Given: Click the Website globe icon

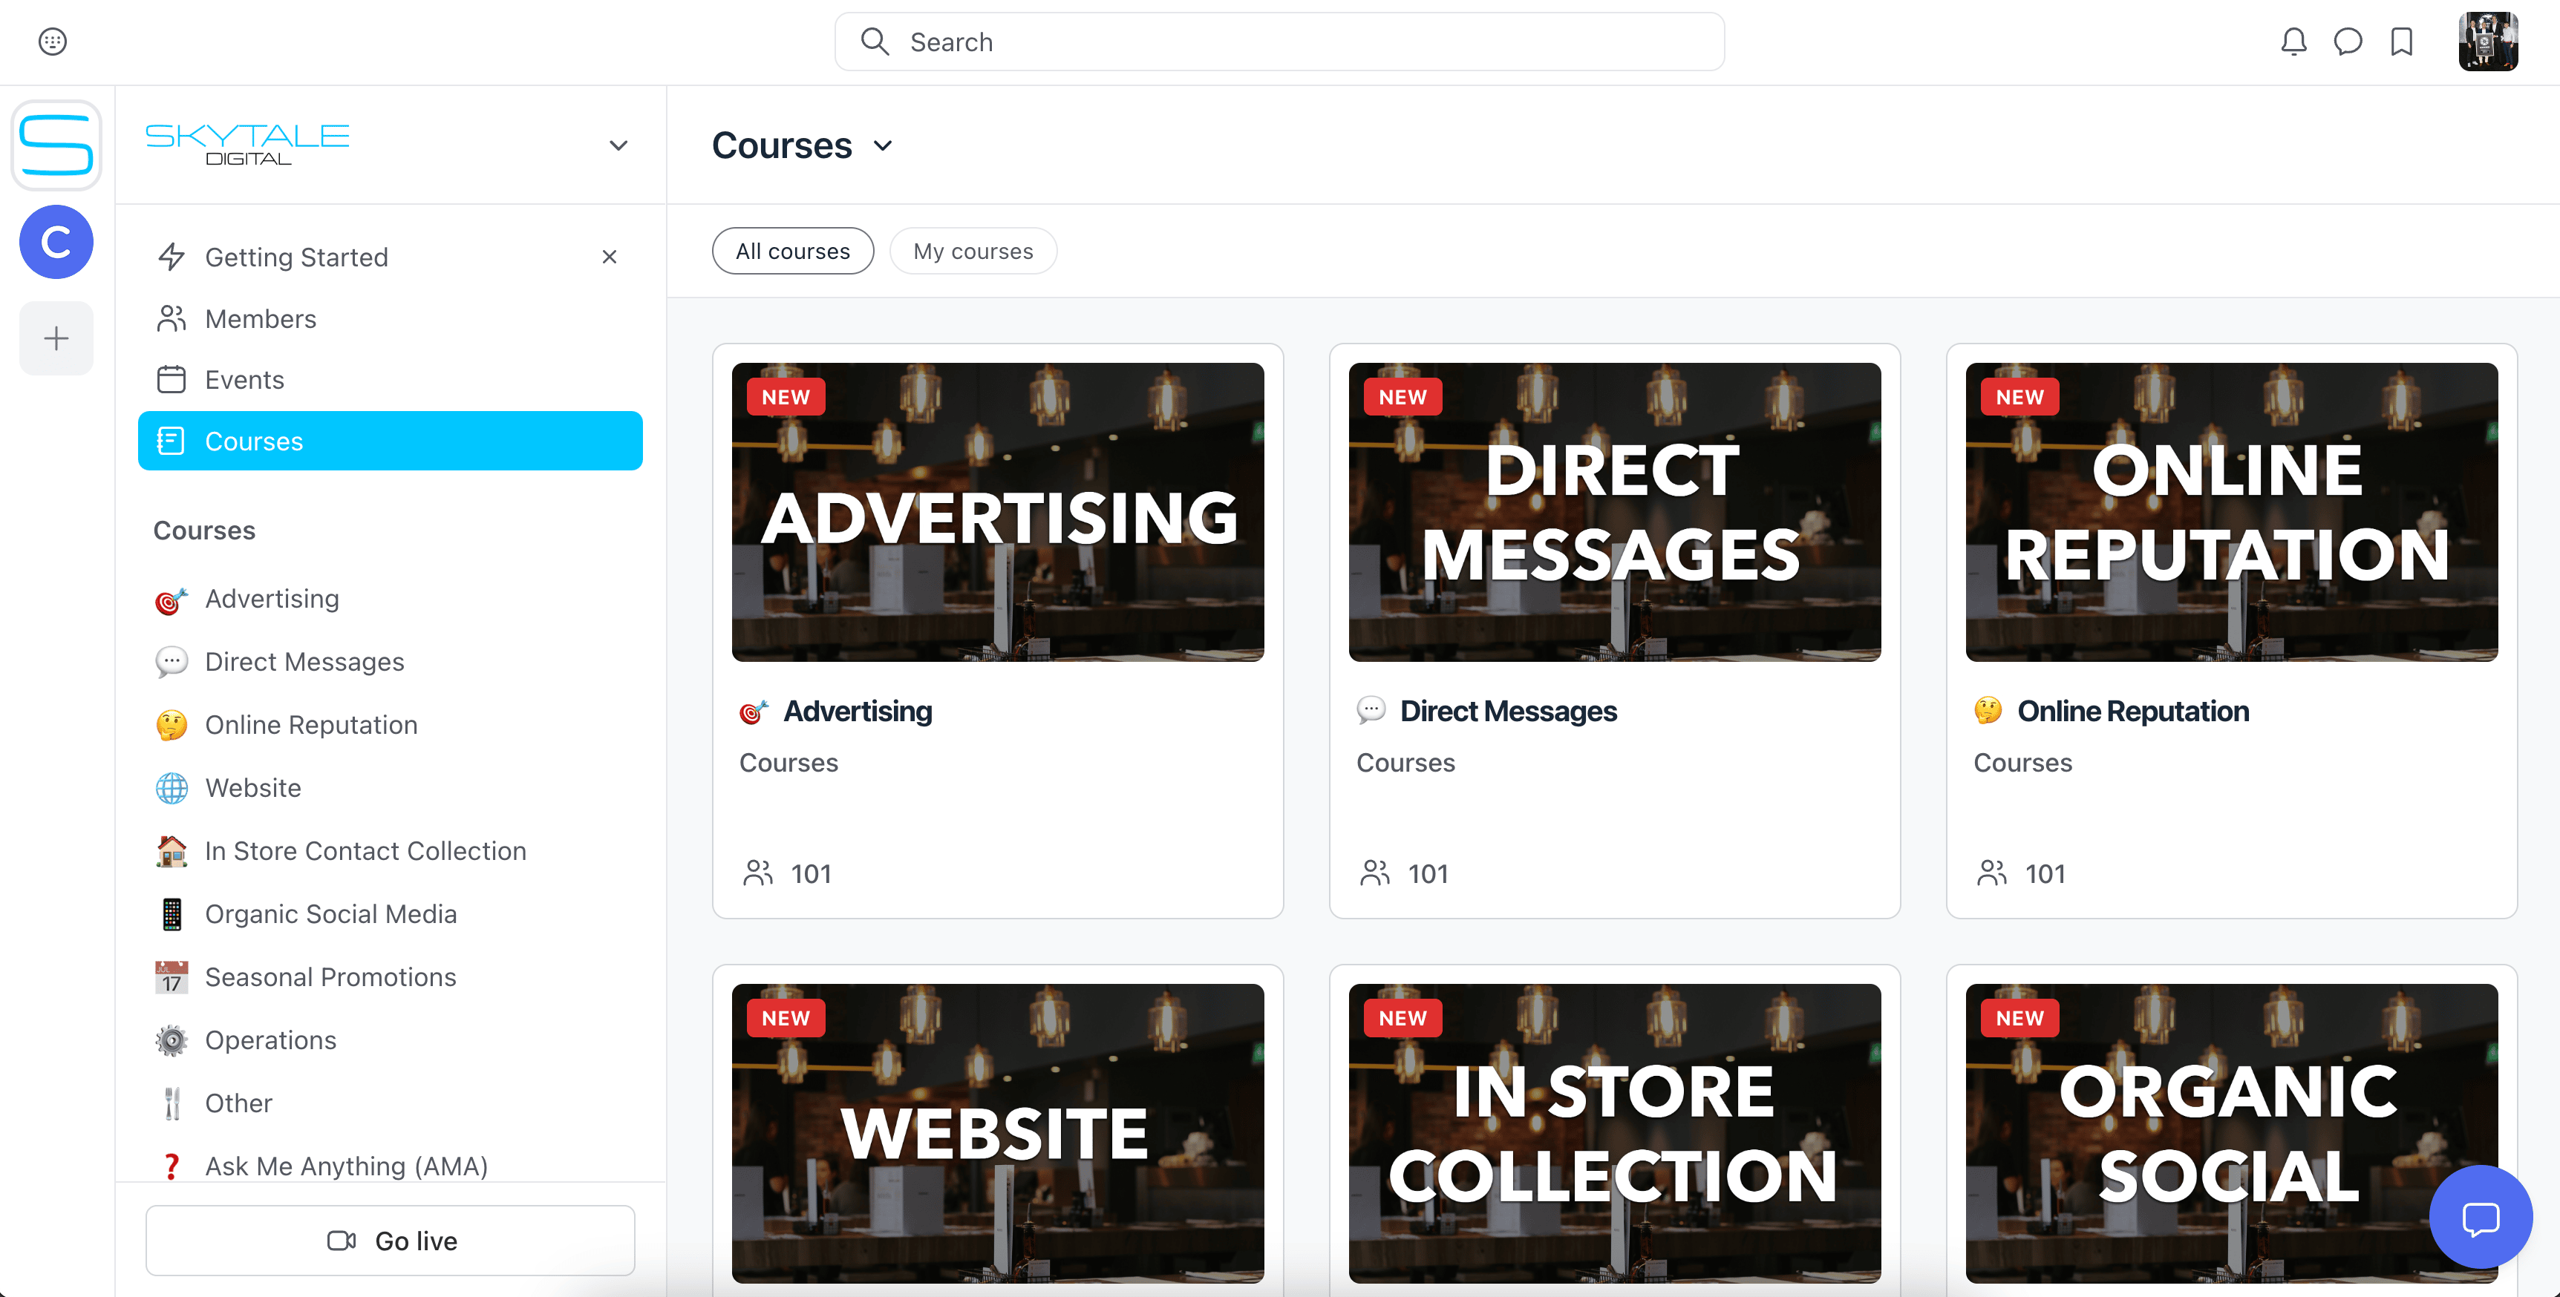Looking at the screenshot, I should coord(171,789).
